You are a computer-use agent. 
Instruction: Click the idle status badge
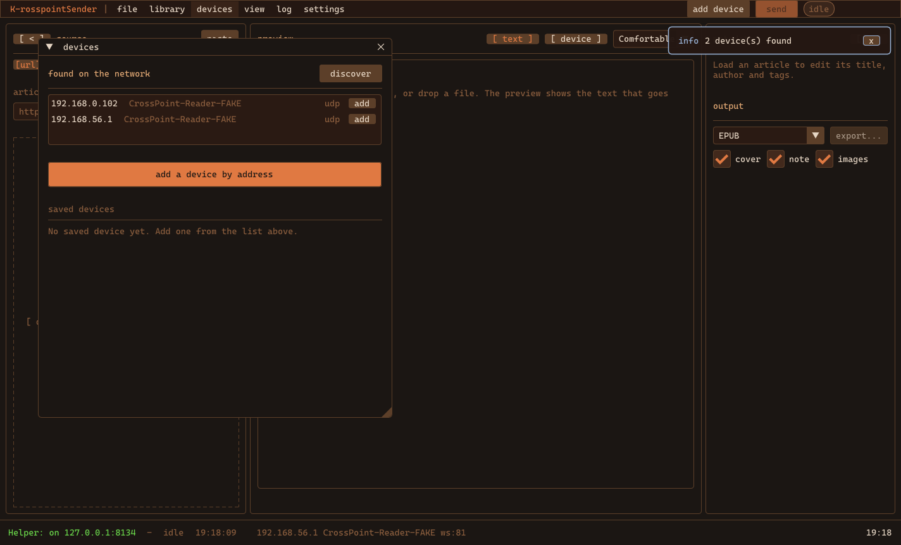click(x=819, y=9)
